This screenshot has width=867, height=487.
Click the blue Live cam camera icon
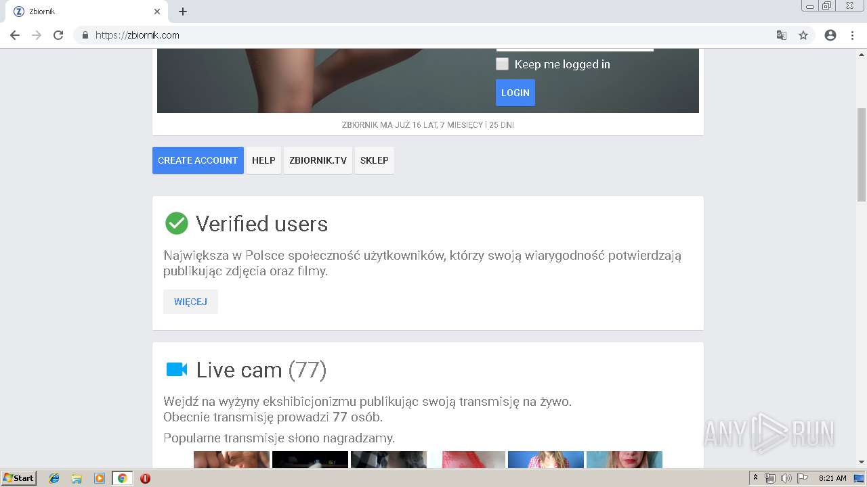177,369
